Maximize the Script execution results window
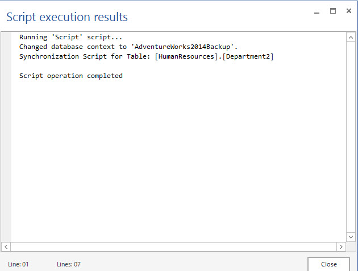The height and width of the screenshot is (271, 358). tap(333, 11)
